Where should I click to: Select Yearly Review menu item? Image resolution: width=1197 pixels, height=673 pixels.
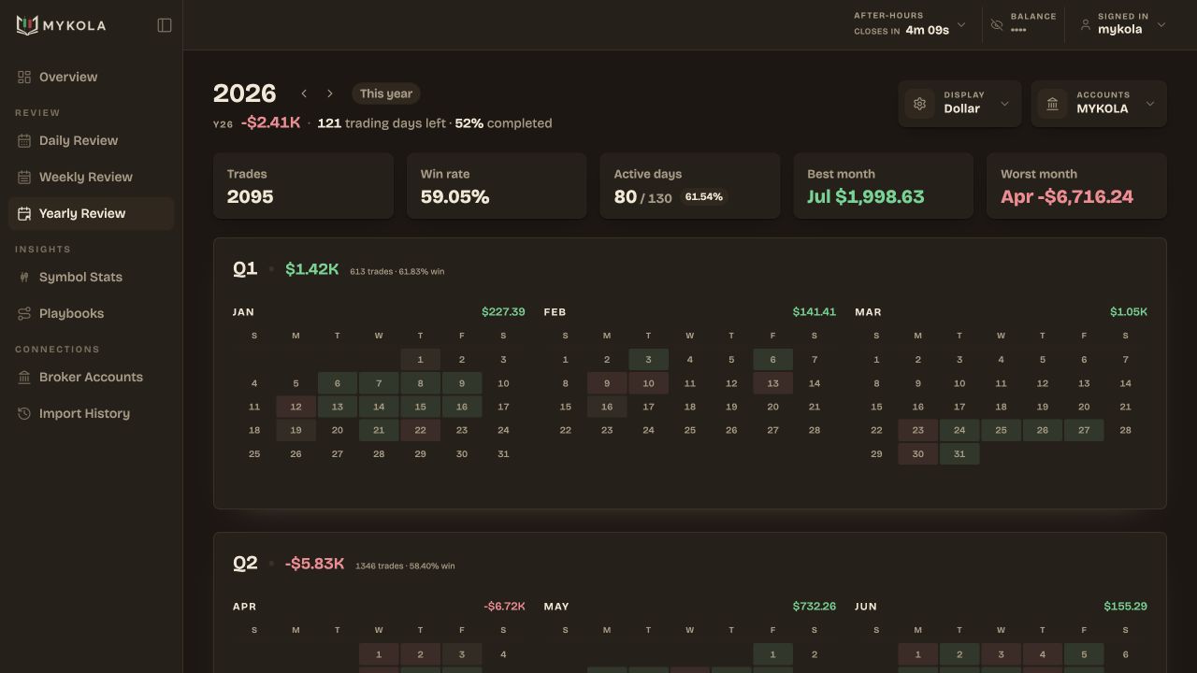pyautogui.click(x=91, y=213)
